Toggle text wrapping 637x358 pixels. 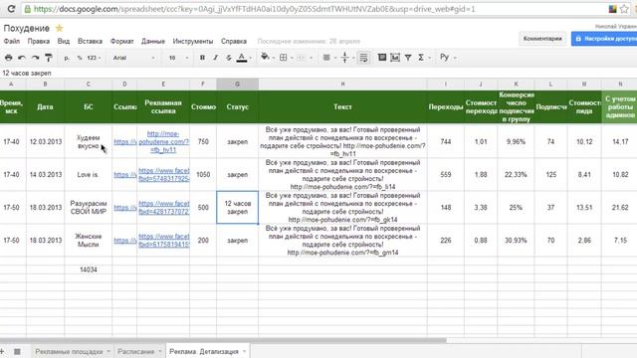coord(363,58)
